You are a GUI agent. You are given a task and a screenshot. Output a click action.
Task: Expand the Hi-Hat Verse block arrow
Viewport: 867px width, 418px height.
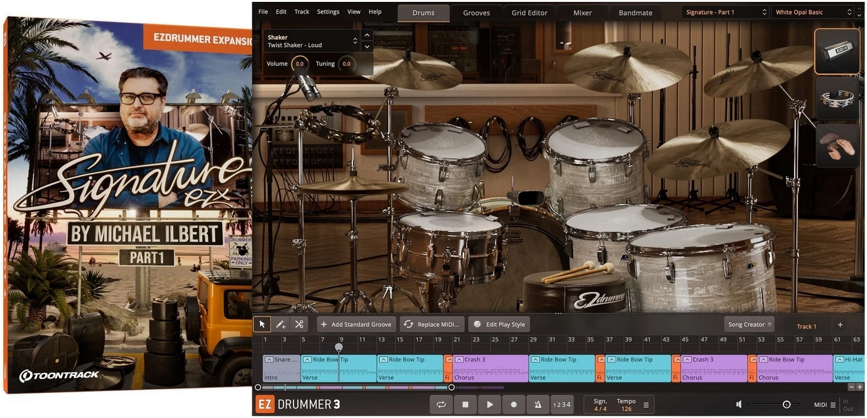pyautogui.click(x=839, y=360)
